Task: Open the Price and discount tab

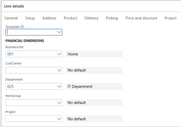Action: 141,18
